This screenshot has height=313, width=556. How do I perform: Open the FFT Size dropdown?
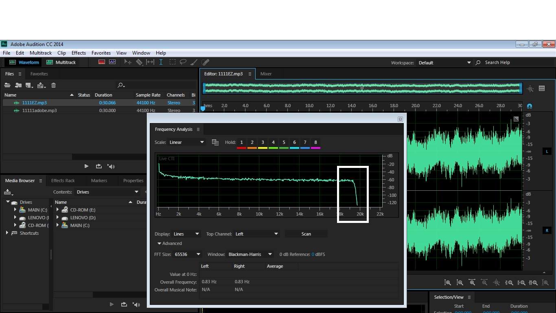(187, 254)
